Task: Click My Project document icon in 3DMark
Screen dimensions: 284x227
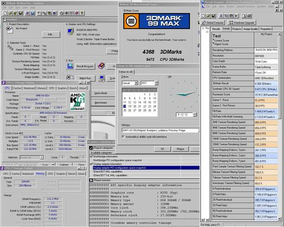Action: tap(9, 30)
